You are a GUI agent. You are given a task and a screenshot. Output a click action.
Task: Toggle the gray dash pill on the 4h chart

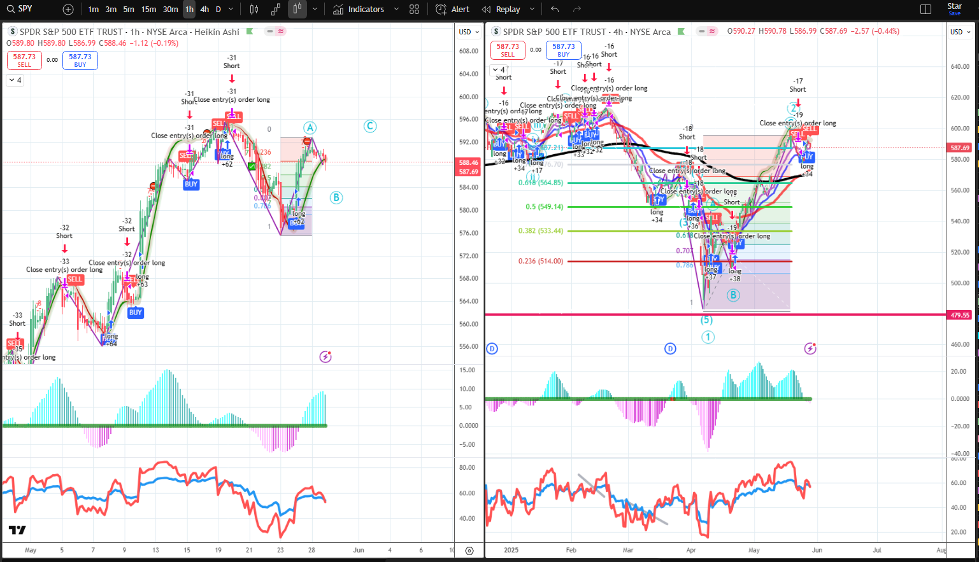pos(701,31)
